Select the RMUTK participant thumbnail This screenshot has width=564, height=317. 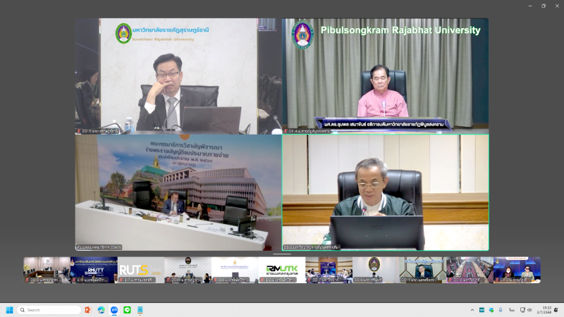(x=282, y=269)
